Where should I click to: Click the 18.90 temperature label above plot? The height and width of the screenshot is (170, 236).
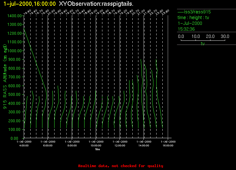105,12
